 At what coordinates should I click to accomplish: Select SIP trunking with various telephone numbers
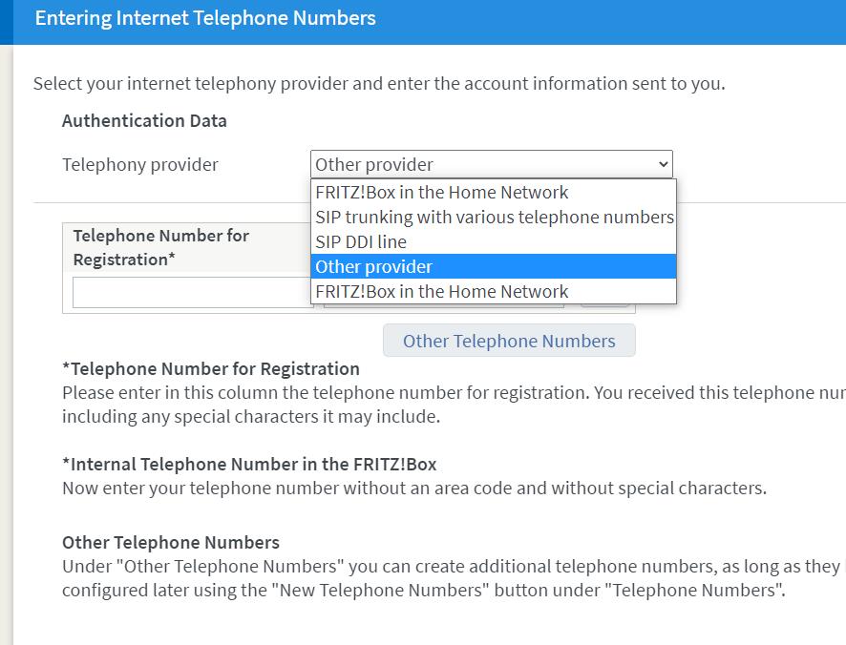coord(493,217)
